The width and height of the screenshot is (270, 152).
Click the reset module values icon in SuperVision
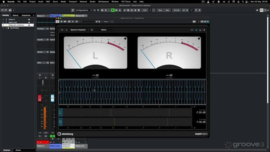192,30
